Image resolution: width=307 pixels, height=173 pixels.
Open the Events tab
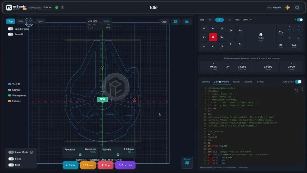click(x=260, y=82)
